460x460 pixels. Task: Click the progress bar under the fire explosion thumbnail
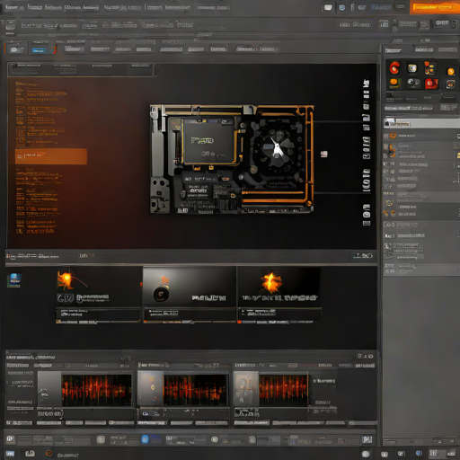click(x=279, y=323)
